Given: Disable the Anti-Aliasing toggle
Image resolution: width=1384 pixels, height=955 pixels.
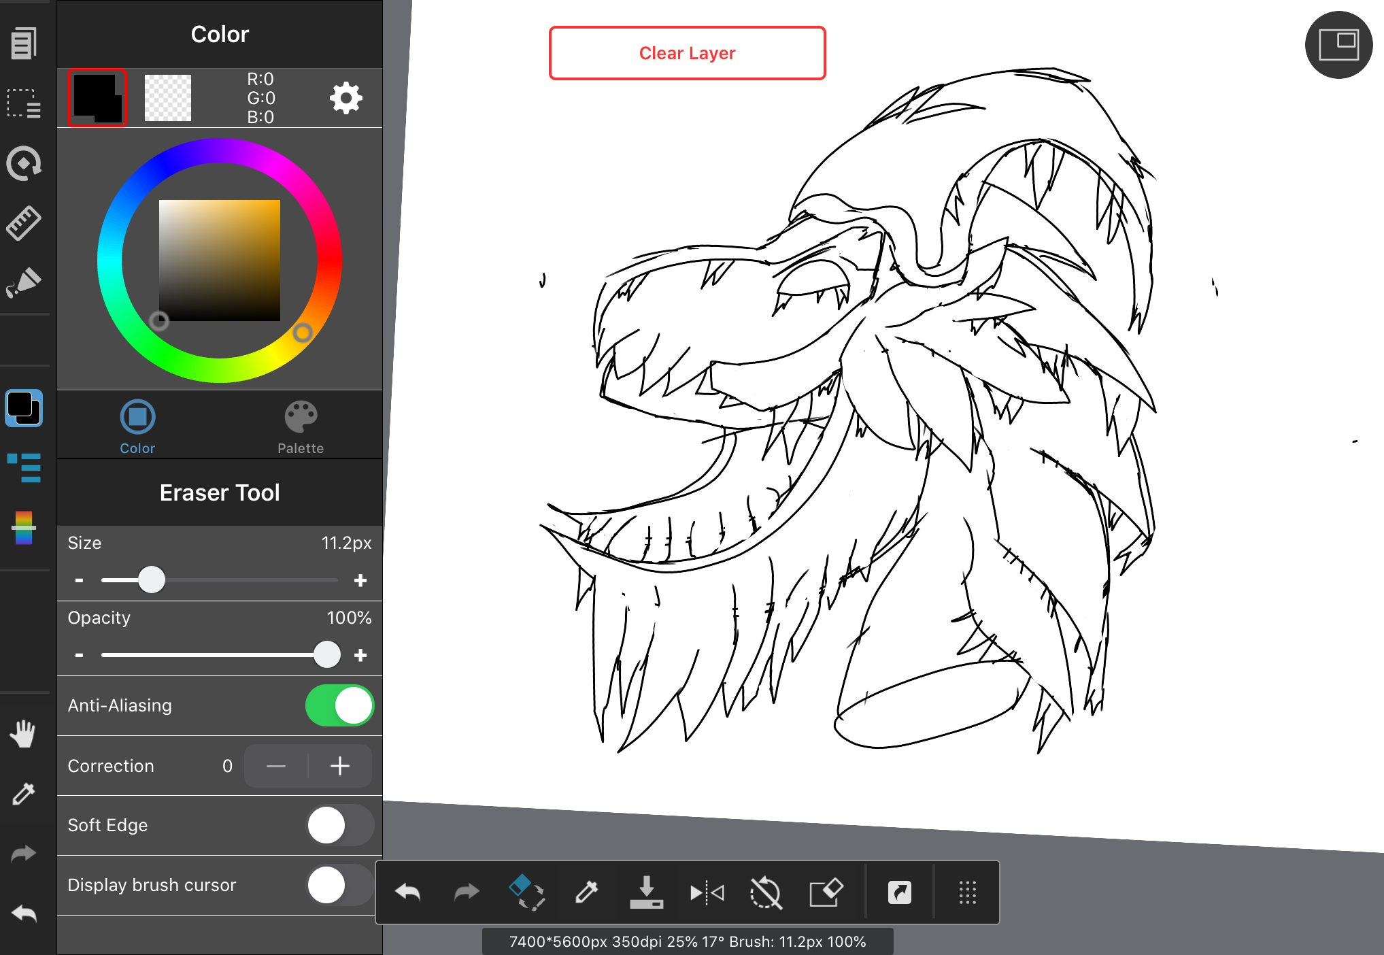Looking at the screenshot, I should point(339,705).
